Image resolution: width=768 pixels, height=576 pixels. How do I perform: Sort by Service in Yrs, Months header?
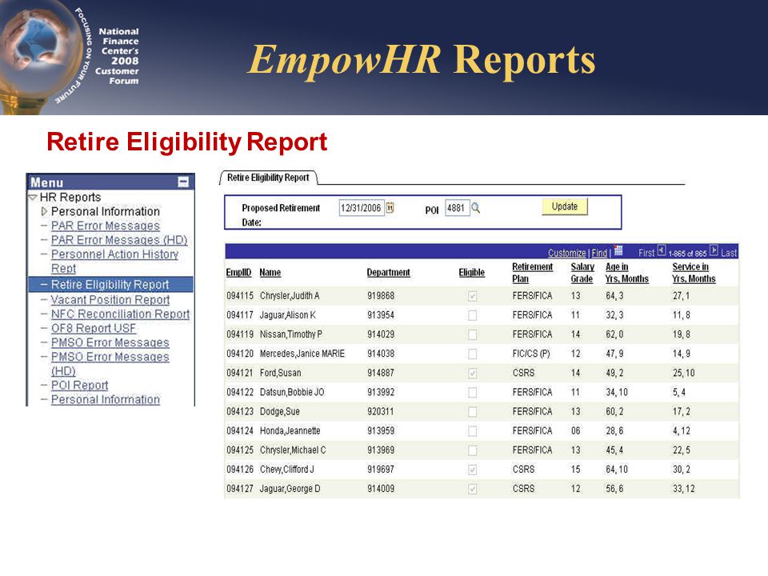click(x=694, y=273)
